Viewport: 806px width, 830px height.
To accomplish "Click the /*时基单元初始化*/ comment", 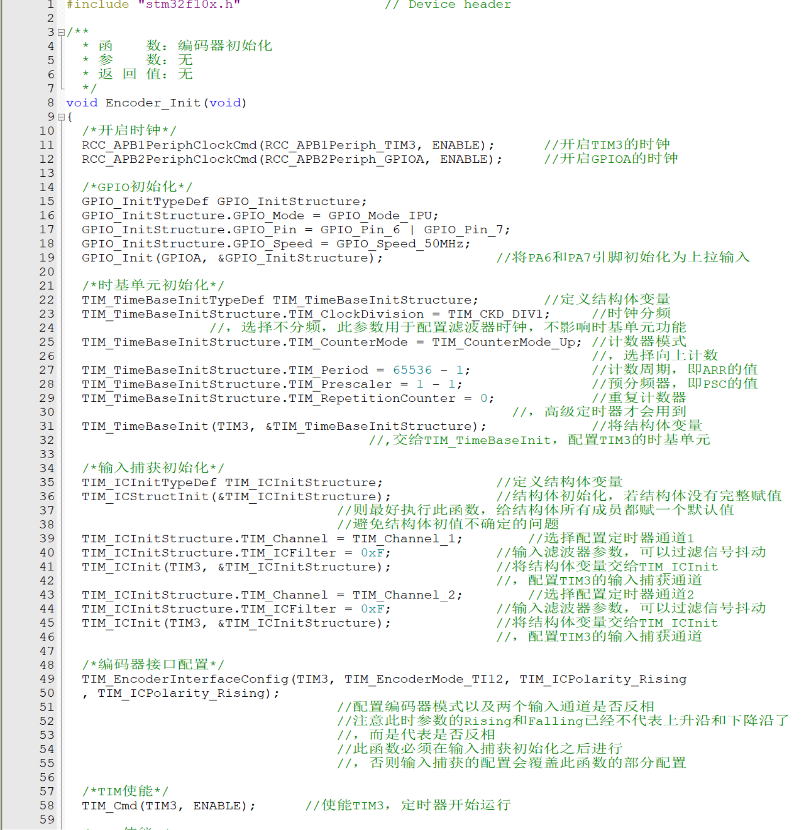I will pos(153,286).
